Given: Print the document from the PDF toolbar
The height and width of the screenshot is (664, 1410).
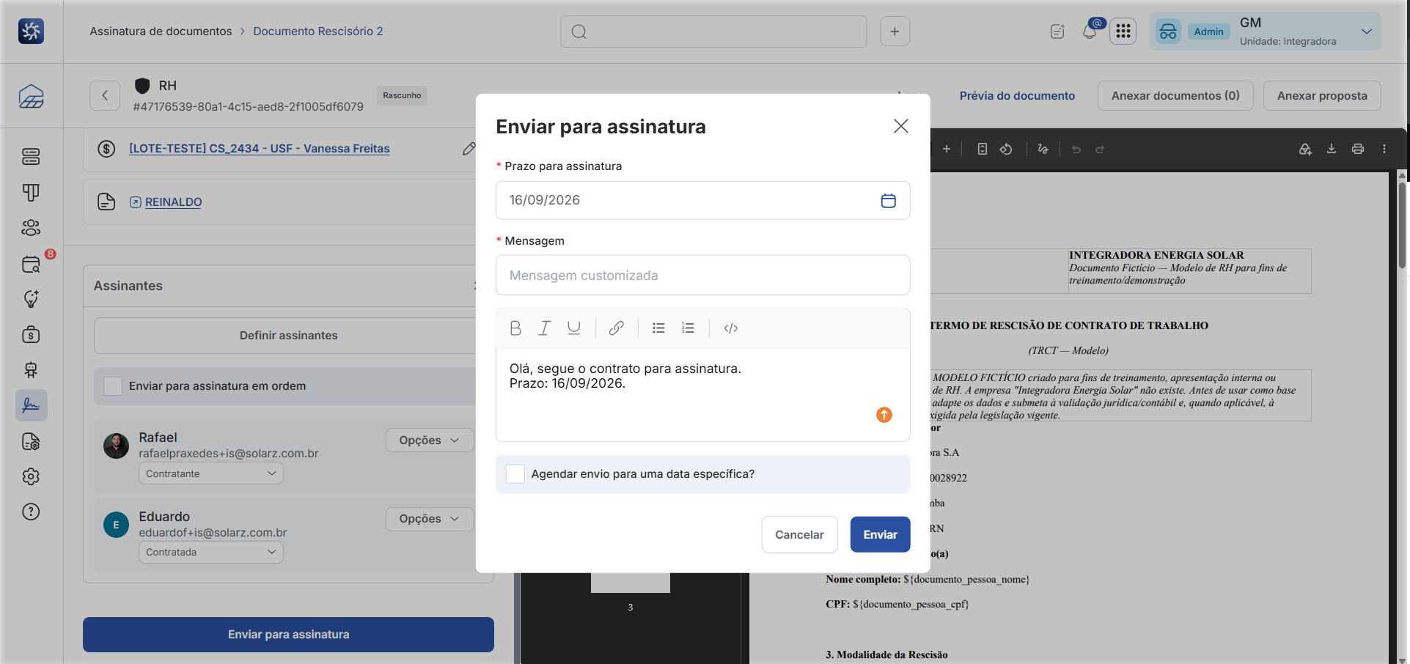Looking at the screenshot, I should click(x=1358, y=149).
